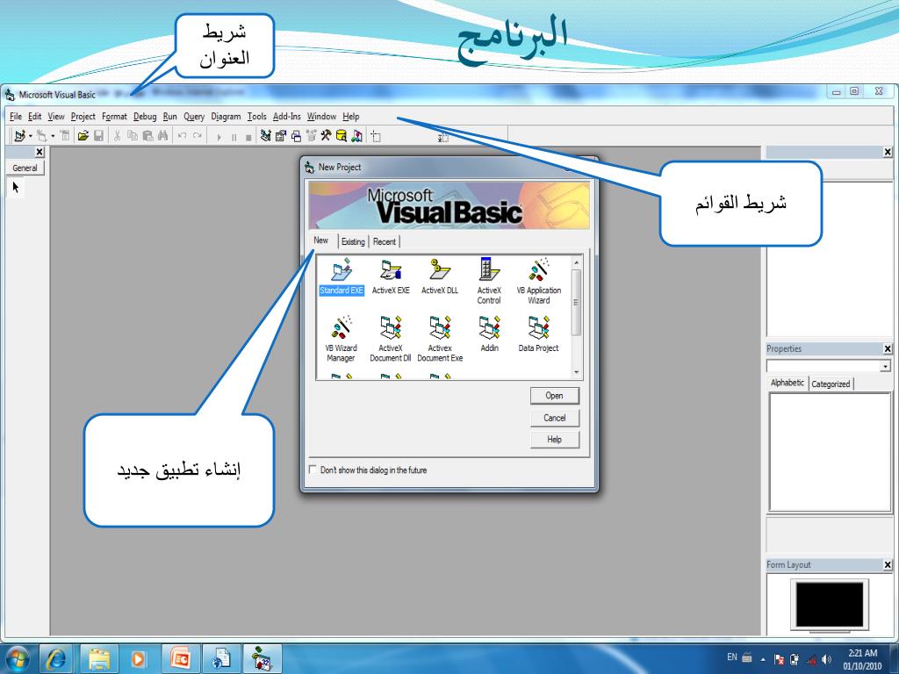Open the Run menu
Viewport: 899px width, 674px height.
point(169,117)
